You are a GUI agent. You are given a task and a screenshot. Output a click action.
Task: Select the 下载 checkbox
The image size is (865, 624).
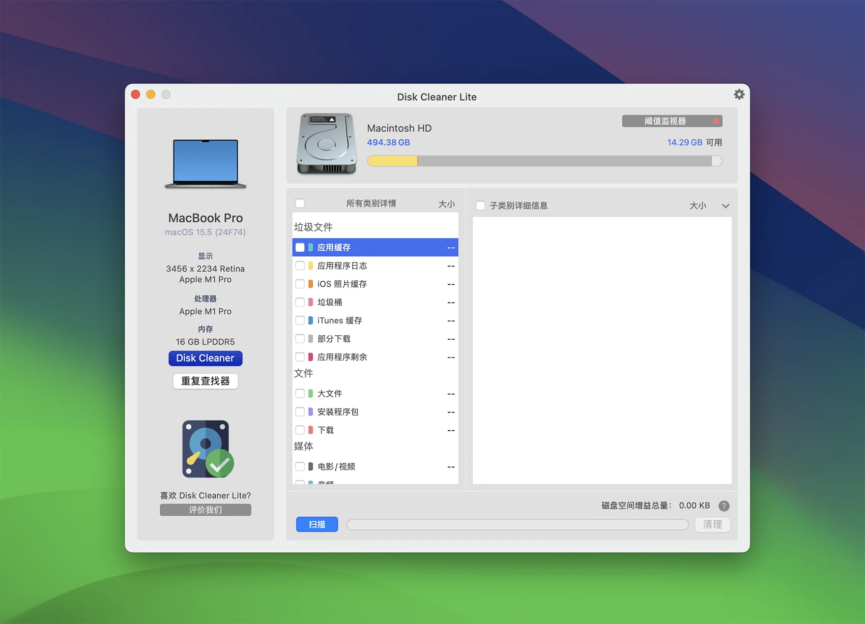(300, 430)
